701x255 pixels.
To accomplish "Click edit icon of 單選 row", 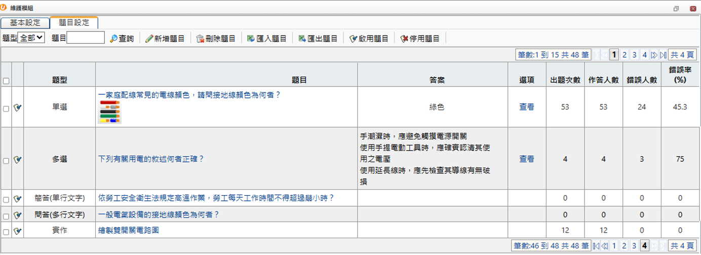I will pos(18,107).
